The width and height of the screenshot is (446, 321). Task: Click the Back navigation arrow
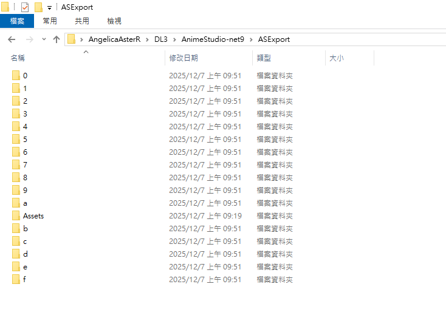coord(12,39)
